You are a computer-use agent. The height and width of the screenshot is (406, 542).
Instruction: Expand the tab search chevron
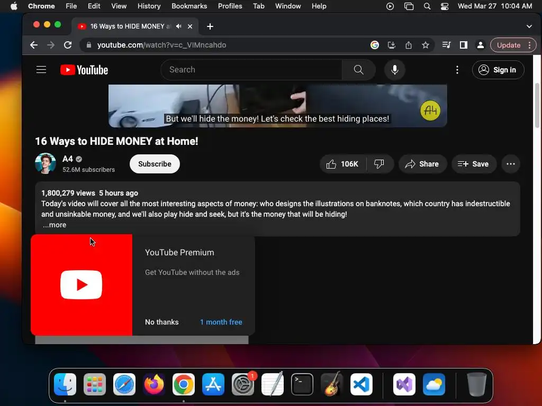[x=529, y=26]
